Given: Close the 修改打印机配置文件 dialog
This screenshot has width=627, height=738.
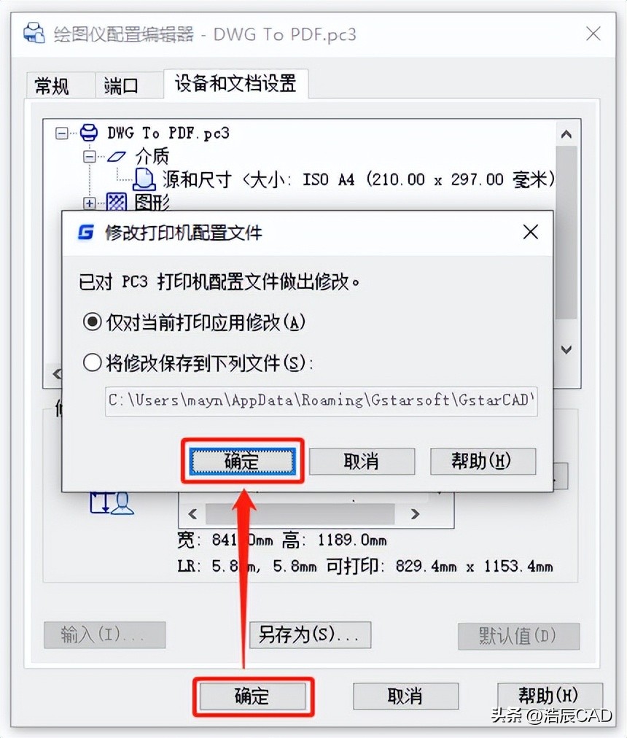Looking at the screenshot, I should pyautogui.click(x=531, y=232).
